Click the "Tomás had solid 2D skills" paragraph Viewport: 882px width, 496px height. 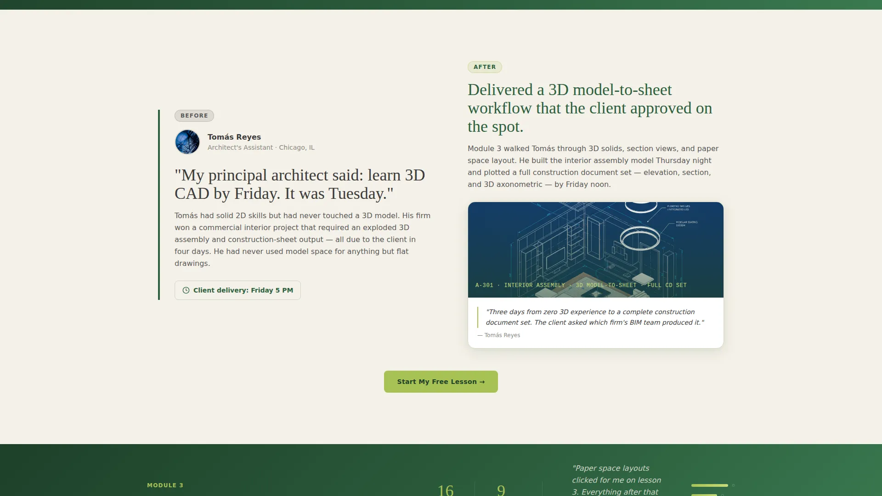pyautogui.click(x=302, y=239)
